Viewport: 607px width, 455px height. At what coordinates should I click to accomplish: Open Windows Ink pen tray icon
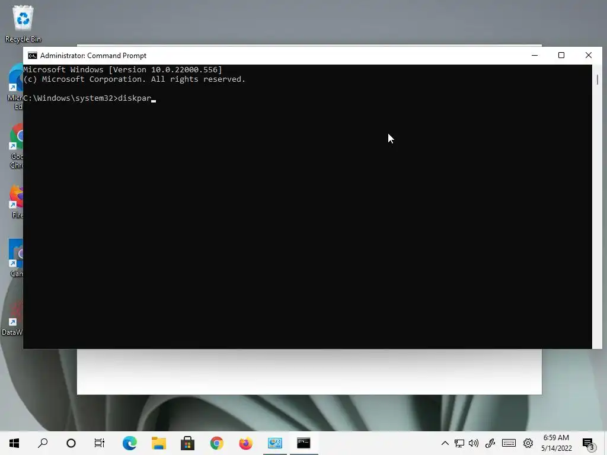(490, 443)
